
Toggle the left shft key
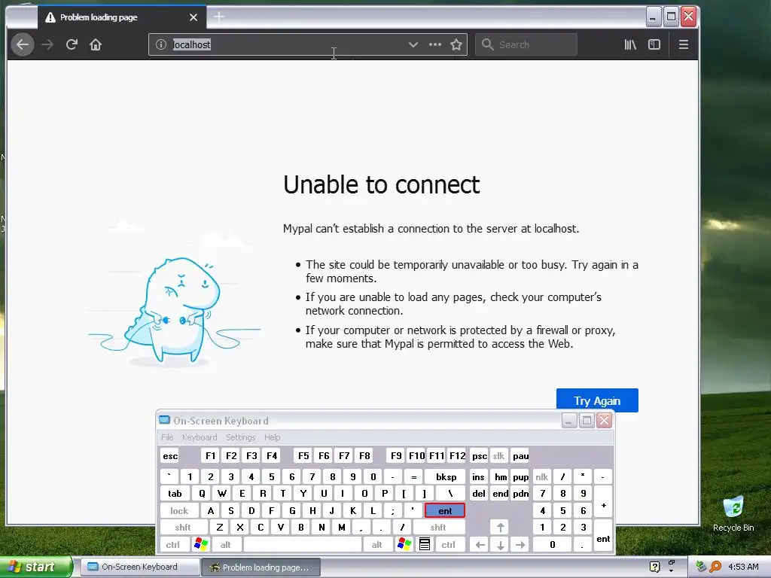click(x=183, y=528)
